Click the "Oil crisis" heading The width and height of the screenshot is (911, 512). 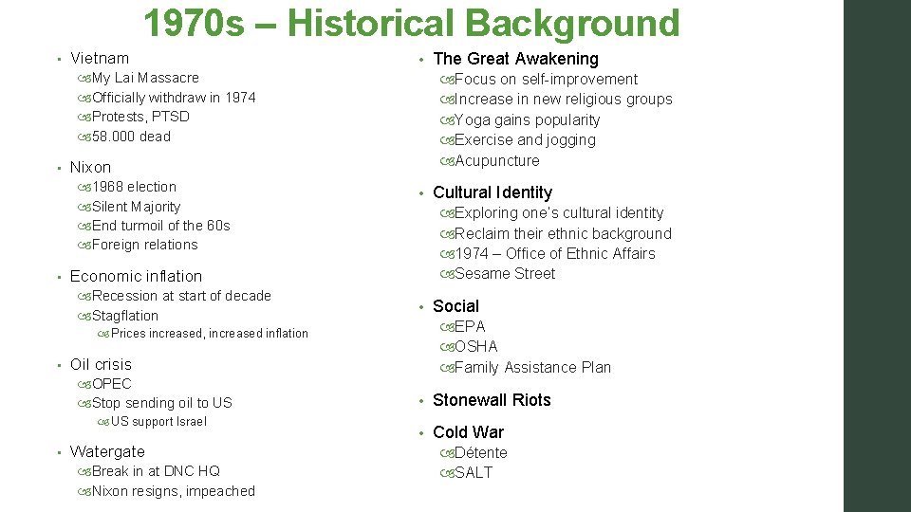click(x=101, y=364)
